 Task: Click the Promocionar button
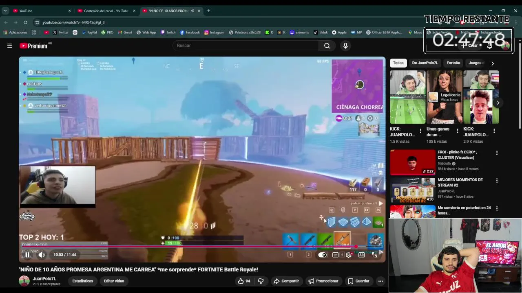[x=323, y=281]
